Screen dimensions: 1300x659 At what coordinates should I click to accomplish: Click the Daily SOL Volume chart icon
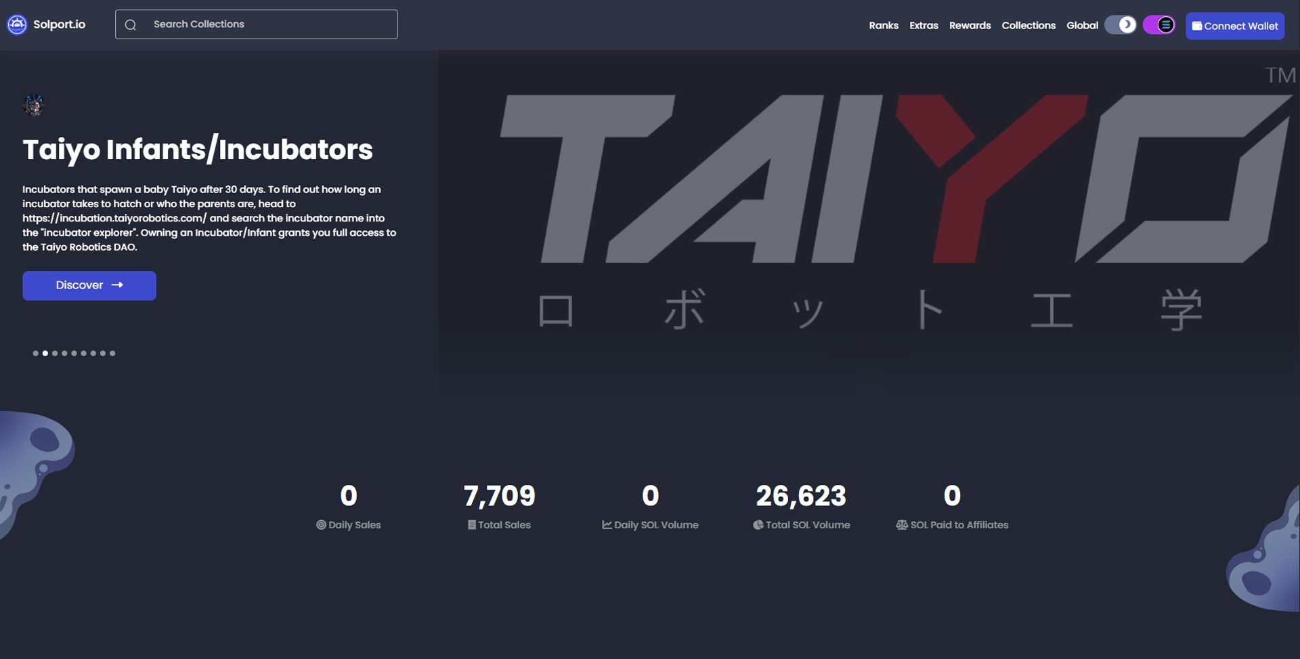(x=607, y=525)
